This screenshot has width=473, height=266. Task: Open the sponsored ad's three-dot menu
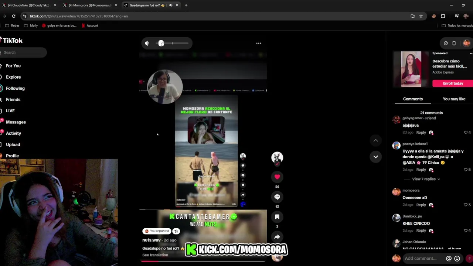471,54
